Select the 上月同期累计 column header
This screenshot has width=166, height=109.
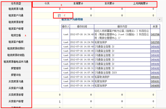click(140, 4)
